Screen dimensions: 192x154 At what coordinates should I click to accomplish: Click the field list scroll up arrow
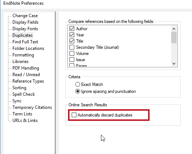click(x=174, y=29)
